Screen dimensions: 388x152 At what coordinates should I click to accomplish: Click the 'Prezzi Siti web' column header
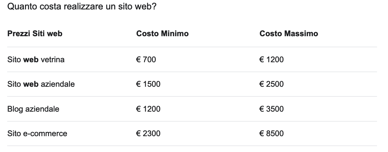35,34
